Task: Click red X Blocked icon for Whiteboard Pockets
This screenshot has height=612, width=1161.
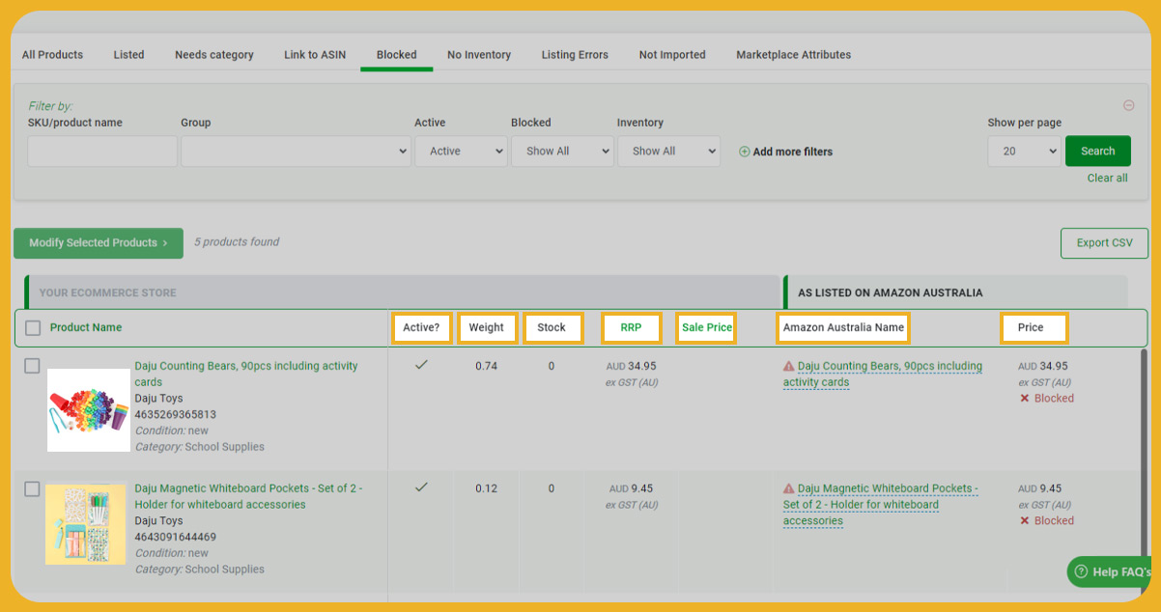Action: (x=1024, y=521)
